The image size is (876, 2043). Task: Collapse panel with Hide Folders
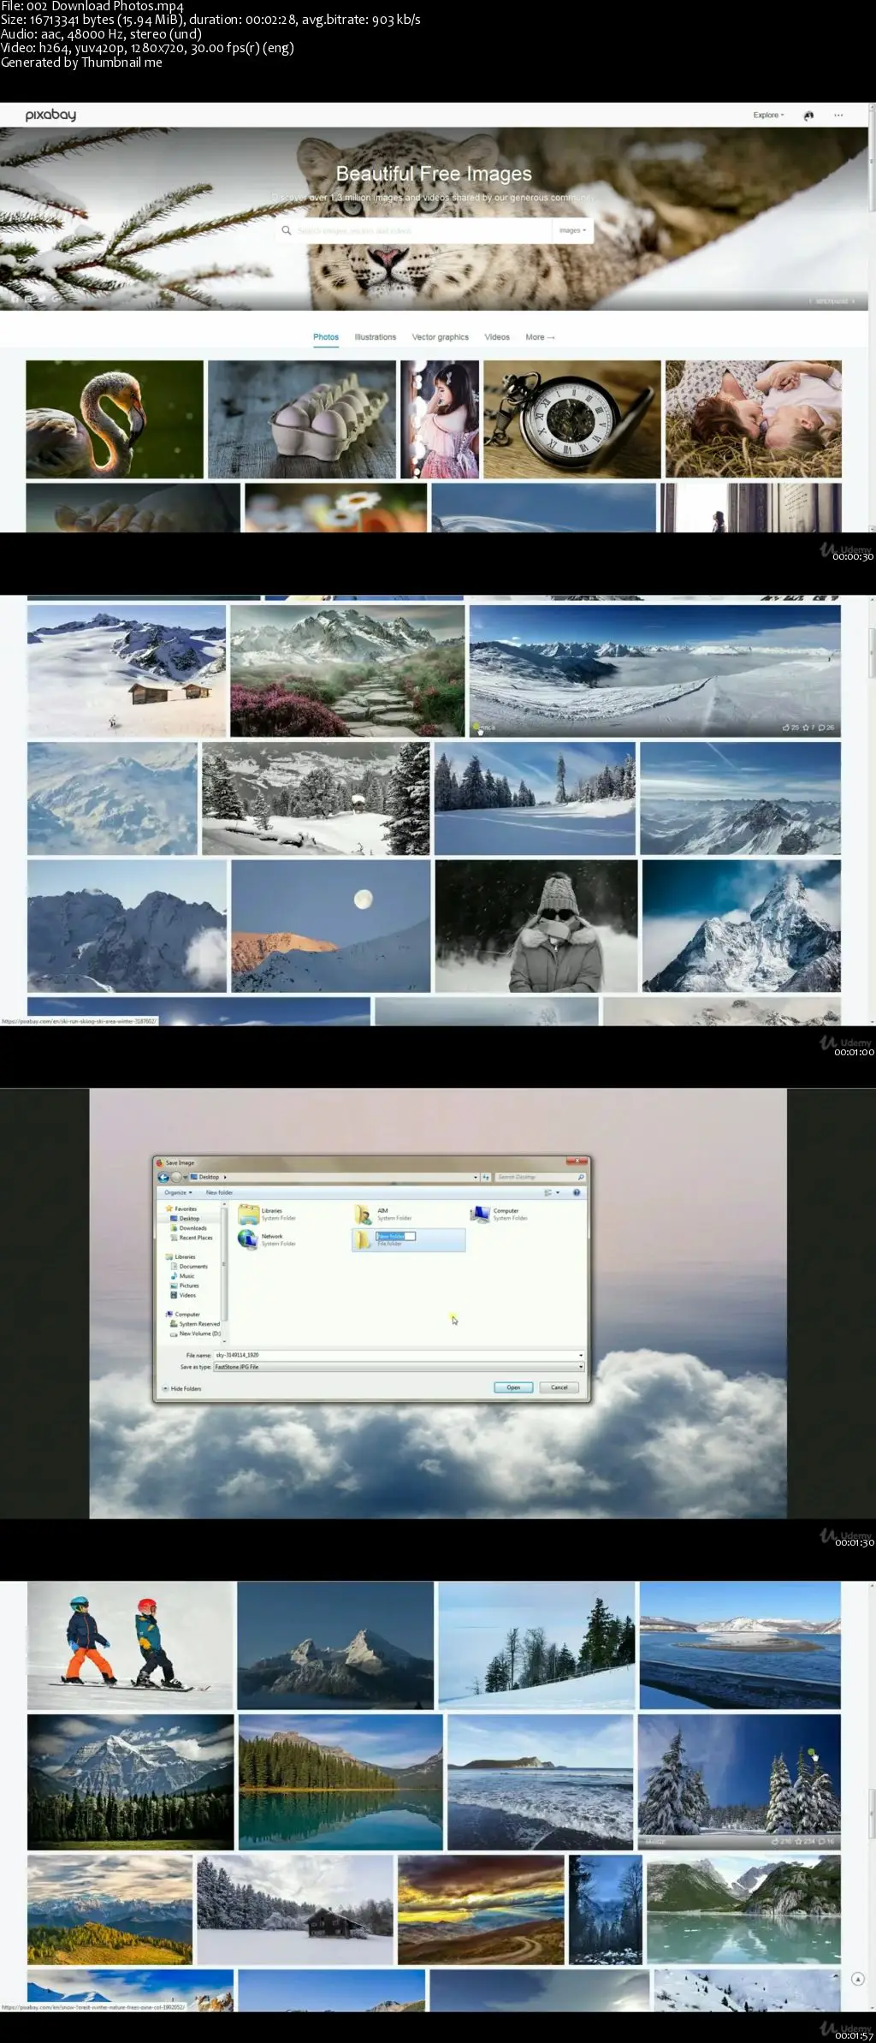tap(181, 1388)
